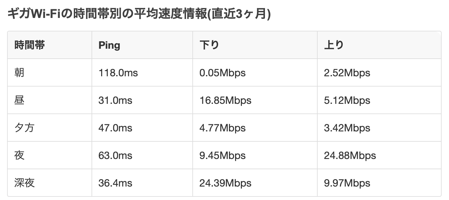Click the 夕方 row label

tap(24, 128)
